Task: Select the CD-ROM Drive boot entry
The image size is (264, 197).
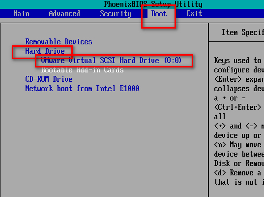Action: tap(49, 79)
